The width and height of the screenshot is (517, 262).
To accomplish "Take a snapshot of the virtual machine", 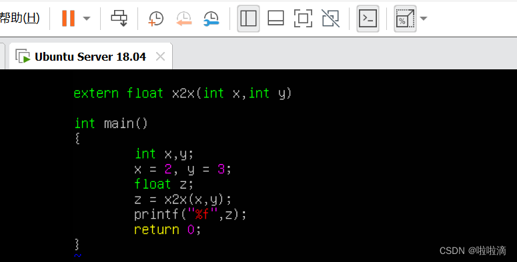I will tap(155, 19).
